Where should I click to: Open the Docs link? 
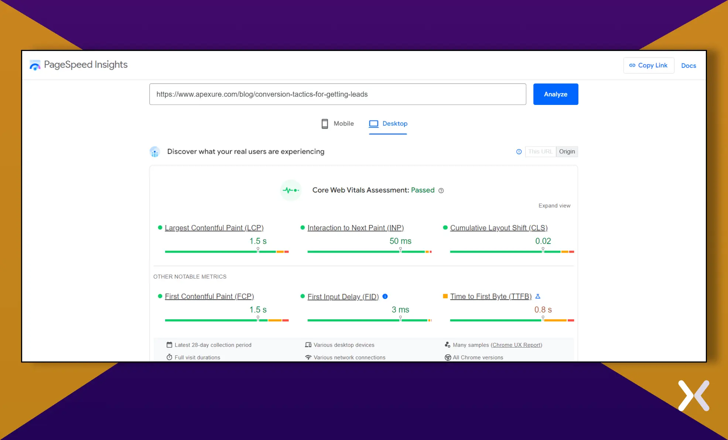click(688, 66)
